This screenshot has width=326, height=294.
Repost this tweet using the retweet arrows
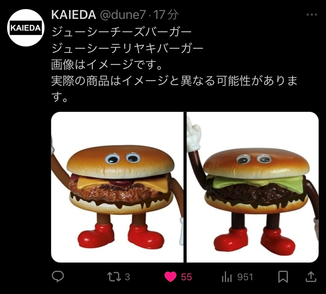pos(114,277)
